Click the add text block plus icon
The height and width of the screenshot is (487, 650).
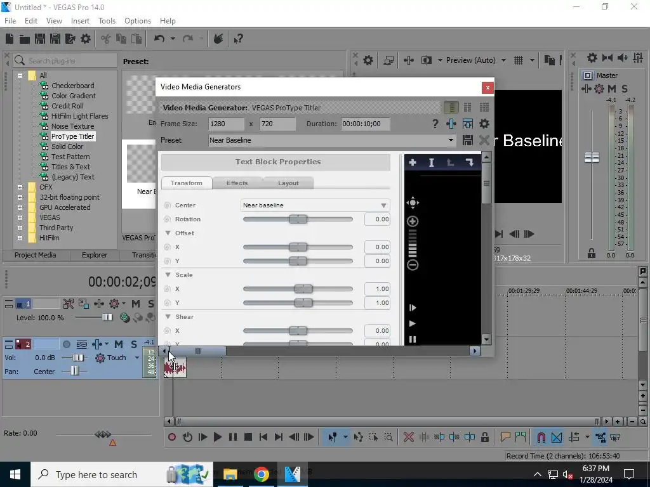tap(413, 163)
